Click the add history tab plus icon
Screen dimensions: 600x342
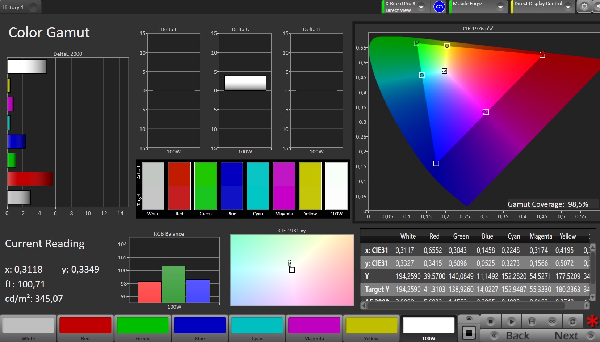(33, 8)
